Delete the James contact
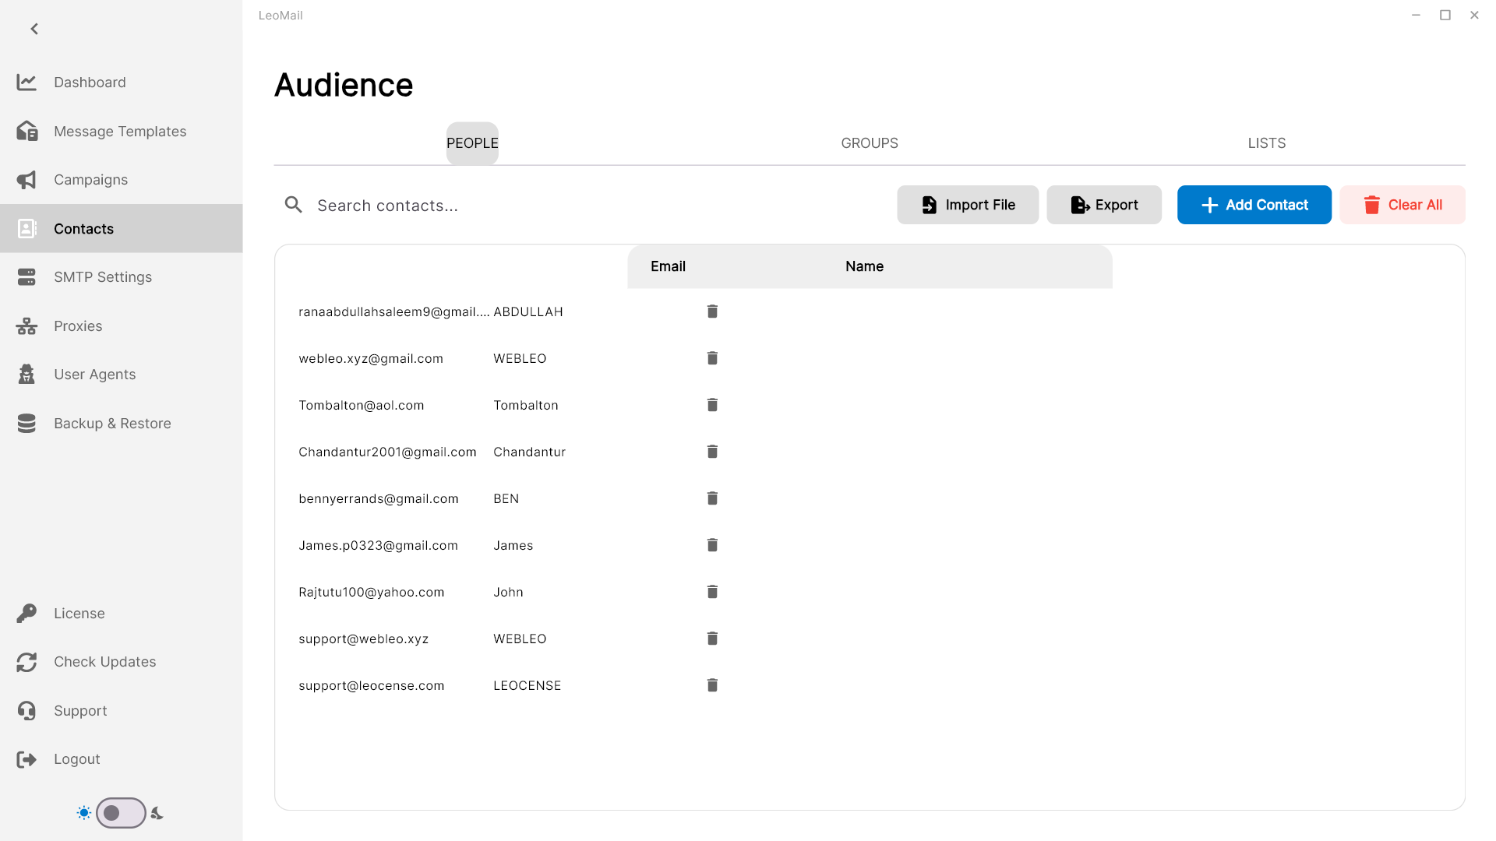The width and height of the screenshot is (1496, 841). tap(712, 545)
